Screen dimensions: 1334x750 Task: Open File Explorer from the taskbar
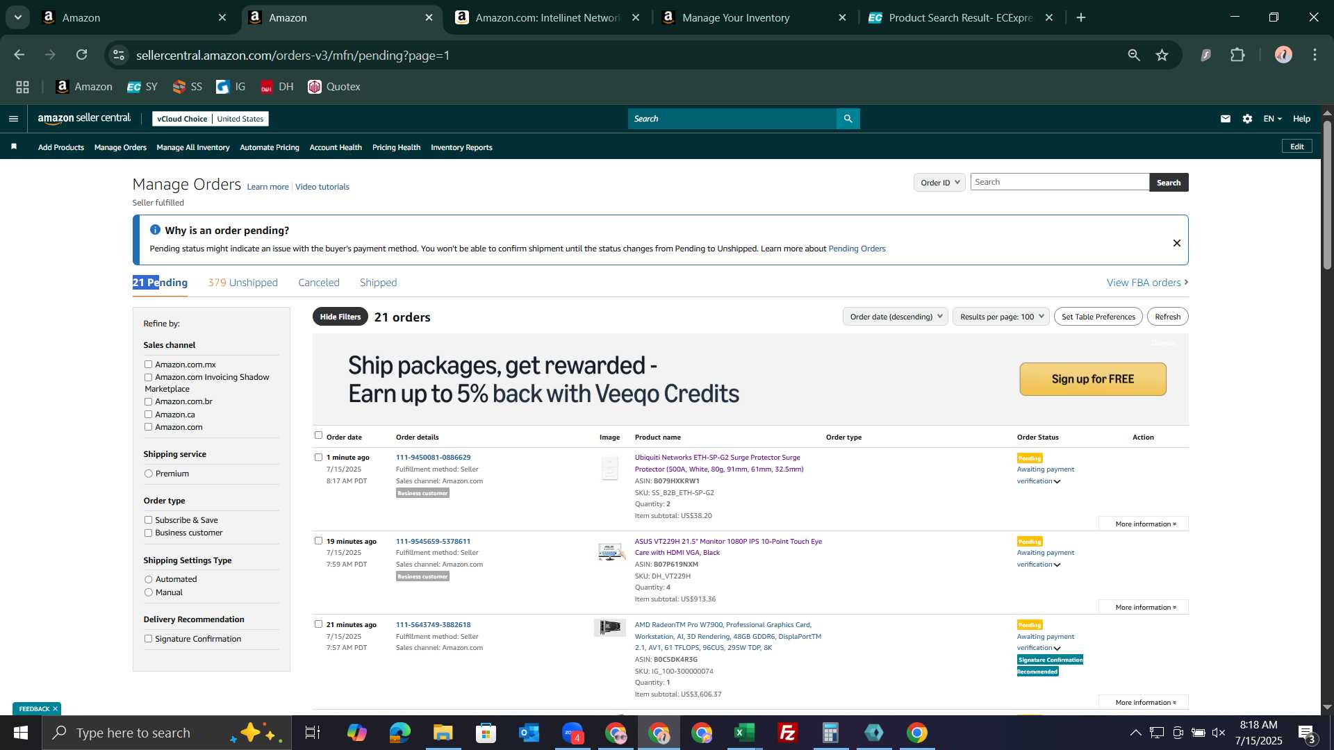[443, 733]
